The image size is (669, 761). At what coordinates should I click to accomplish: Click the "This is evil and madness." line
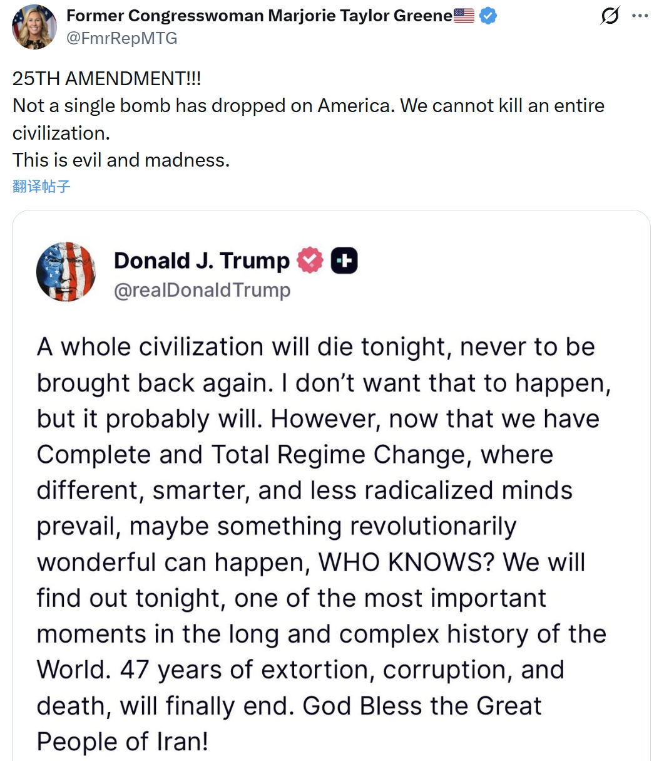(121, 160)
